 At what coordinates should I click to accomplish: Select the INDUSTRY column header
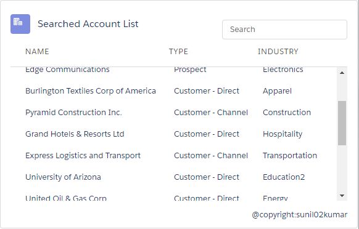[x=278, y=52]
